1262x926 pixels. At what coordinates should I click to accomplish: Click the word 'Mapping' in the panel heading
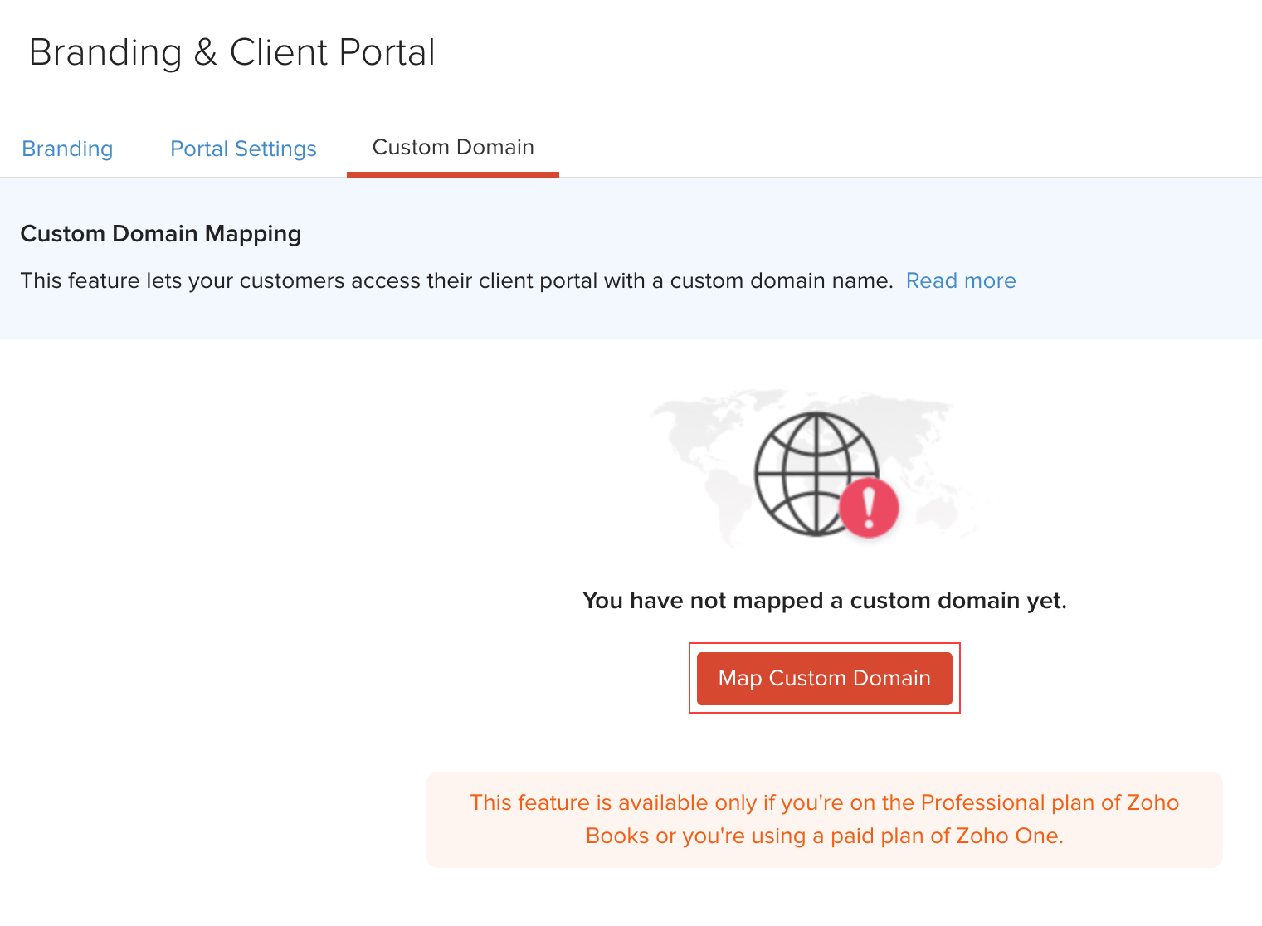(x=253, y=234)
